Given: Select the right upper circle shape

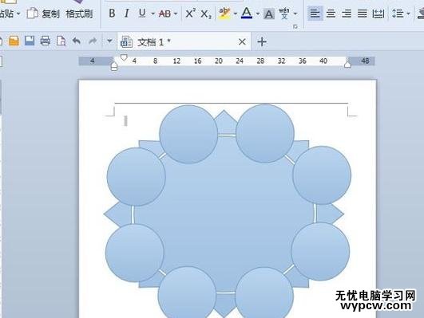Looking at the screenshot, I should [x=322, y=175].
